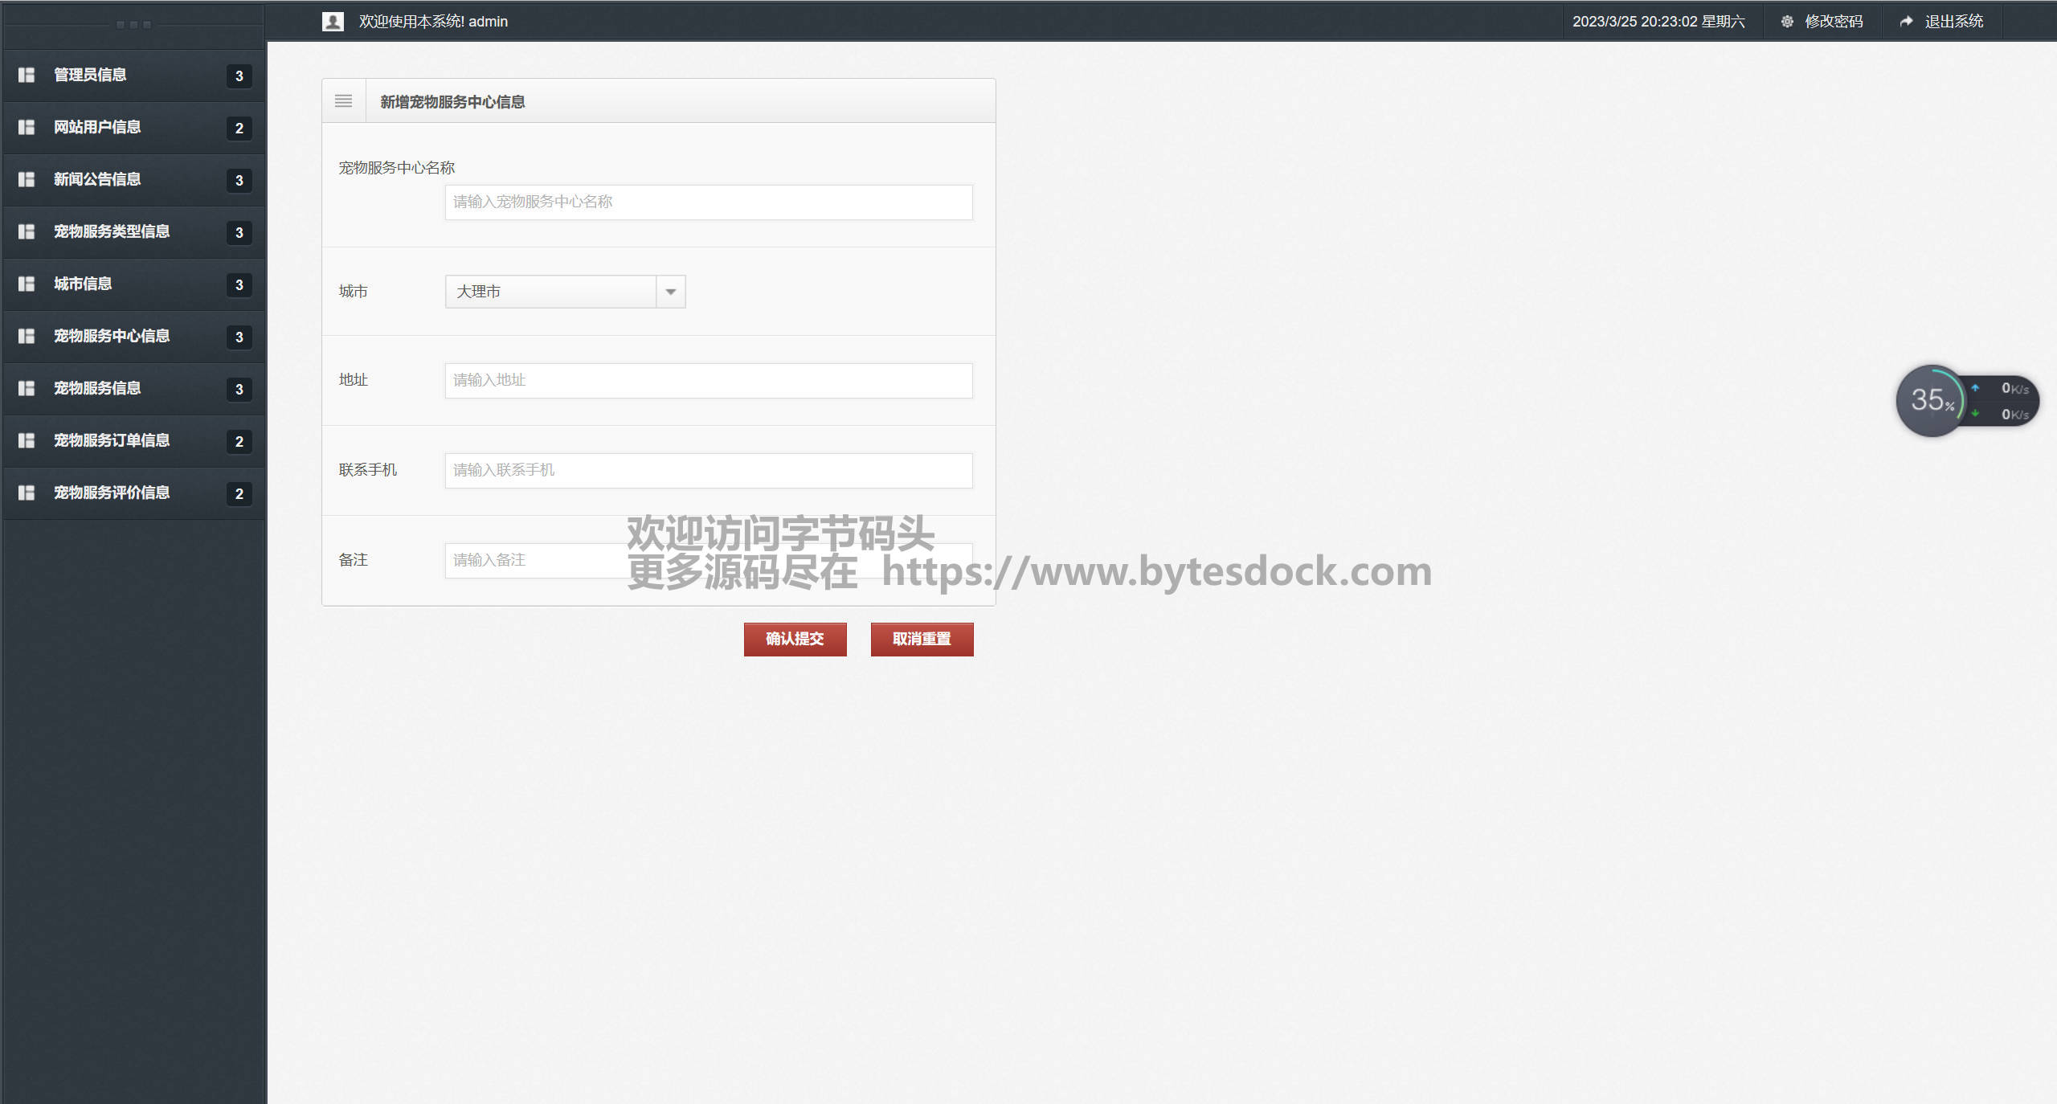Click the arrow icon next to 退出系统
Image resolution: width=2057 pixels, height=1104 pixels.
pos(1906,22)
